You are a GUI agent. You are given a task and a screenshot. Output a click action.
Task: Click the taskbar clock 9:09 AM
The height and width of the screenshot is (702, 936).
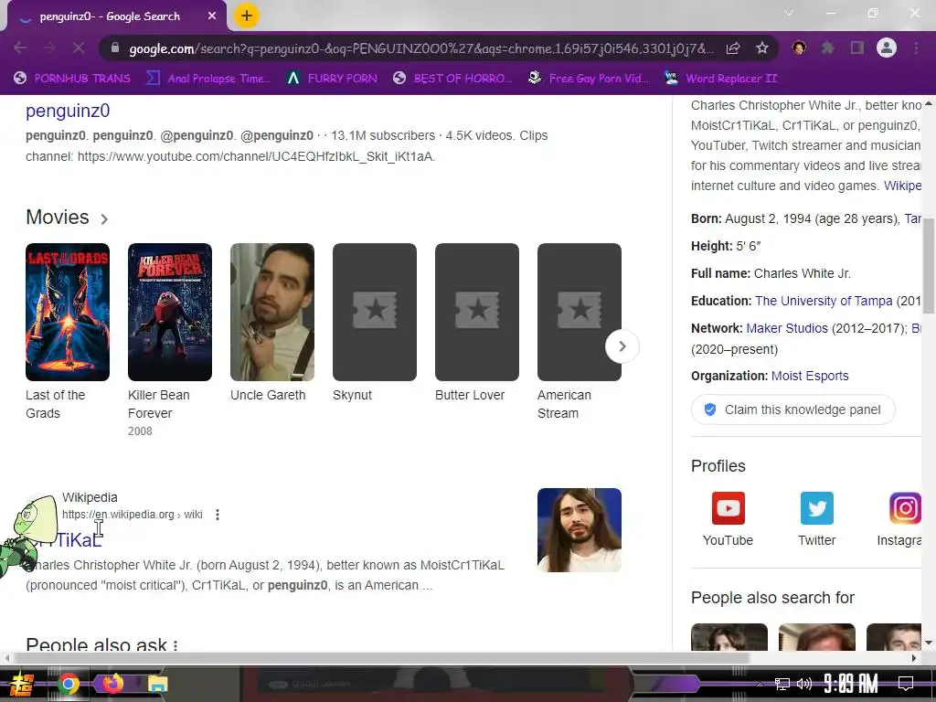coord(851,684)
